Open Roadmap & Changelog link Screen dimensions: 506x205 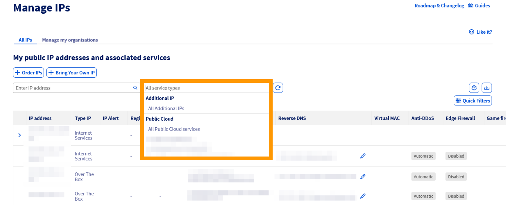tap(439, 6)
